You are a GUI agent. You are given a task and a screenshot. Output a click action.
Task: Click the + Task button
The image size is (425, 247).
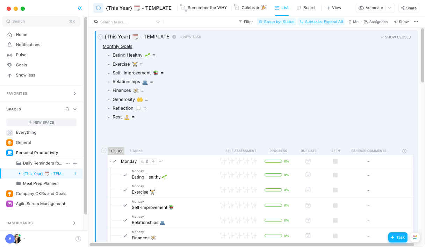(397, 237)
